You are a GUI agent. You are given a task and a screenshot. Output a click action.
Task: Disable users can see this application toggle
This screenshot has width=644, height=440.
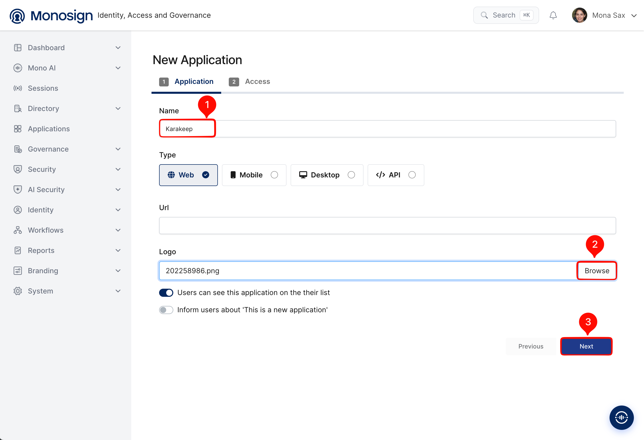click(x=166, y=293)
